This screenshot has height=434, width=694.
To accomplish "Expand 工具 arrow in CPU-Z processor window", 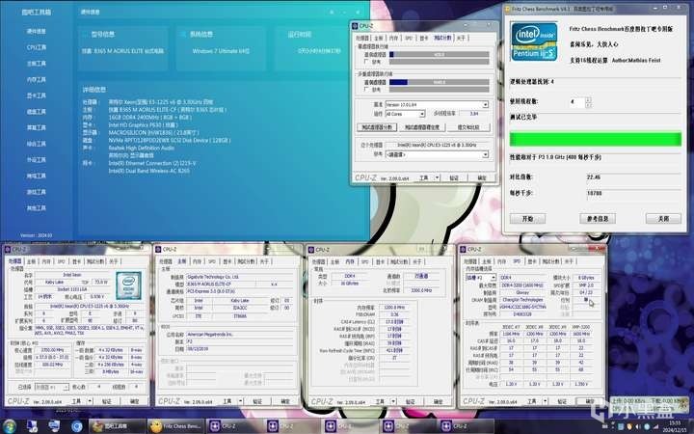I will click(90, 401).
